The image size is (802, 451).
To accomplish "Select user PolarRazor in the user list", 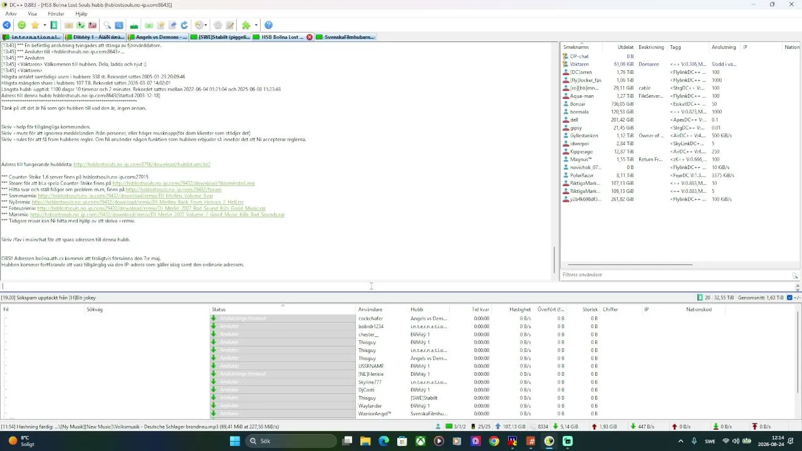I will (680, 175).
